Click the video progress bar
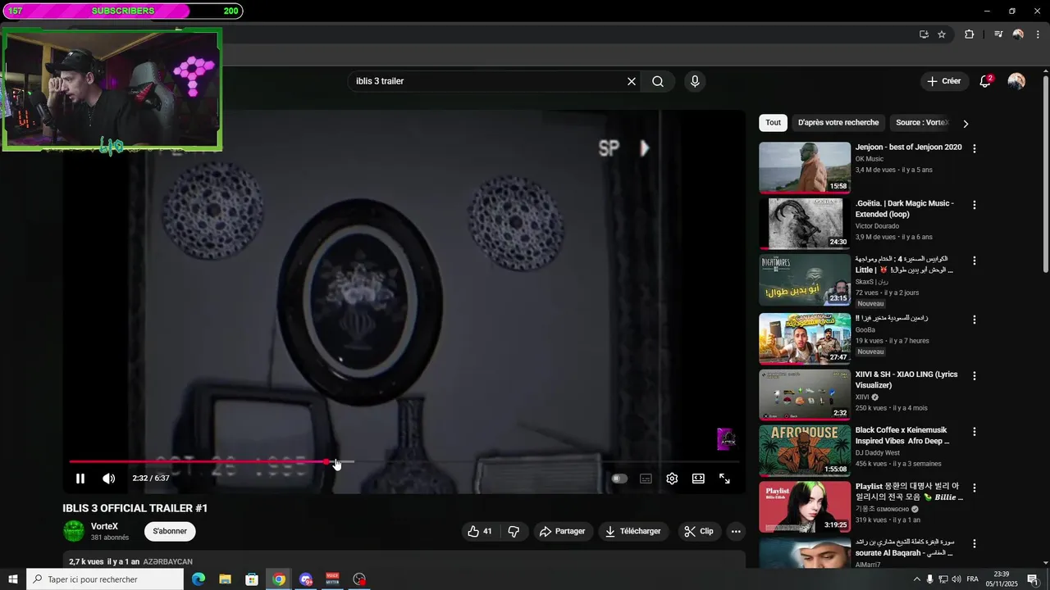 click(x=404, y=462)
